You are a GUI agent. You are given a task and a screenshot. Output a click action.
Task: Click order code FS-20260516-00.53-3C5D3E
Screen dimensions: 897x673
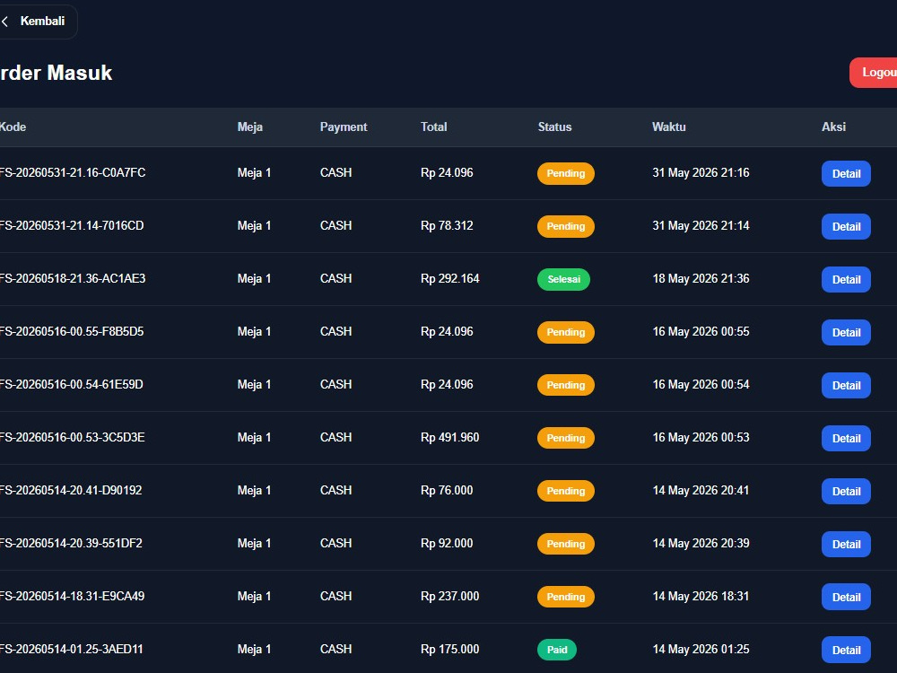(72, 437)
